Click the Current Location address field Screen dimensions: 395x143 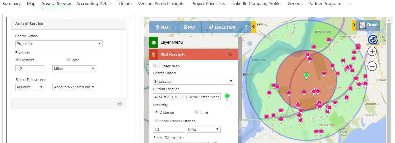point(187,97)
